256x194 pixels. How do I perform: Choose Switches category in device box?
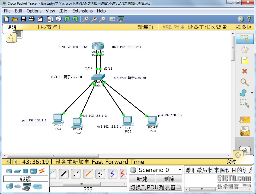pyautogui.click(x=17, y=171)
